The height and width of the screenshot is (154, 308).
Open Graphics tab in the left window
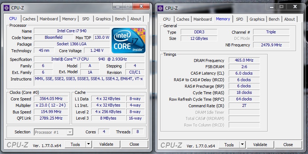click(103, 19)
